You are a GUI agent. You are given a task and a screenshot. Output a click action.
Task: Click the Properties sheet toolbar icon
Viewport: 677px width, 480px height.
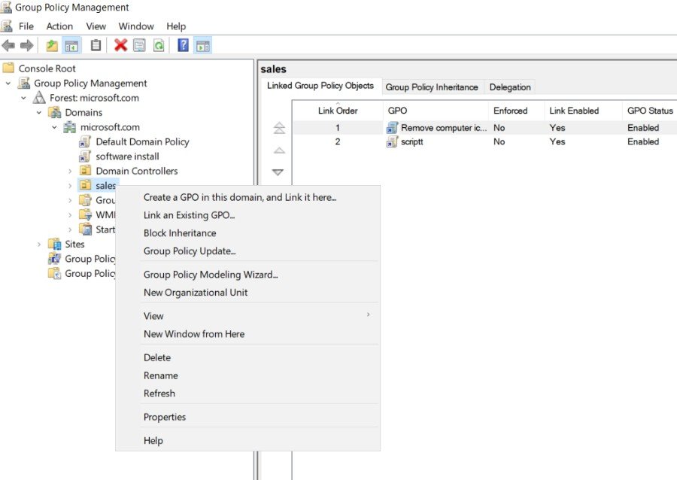(139, 45)
